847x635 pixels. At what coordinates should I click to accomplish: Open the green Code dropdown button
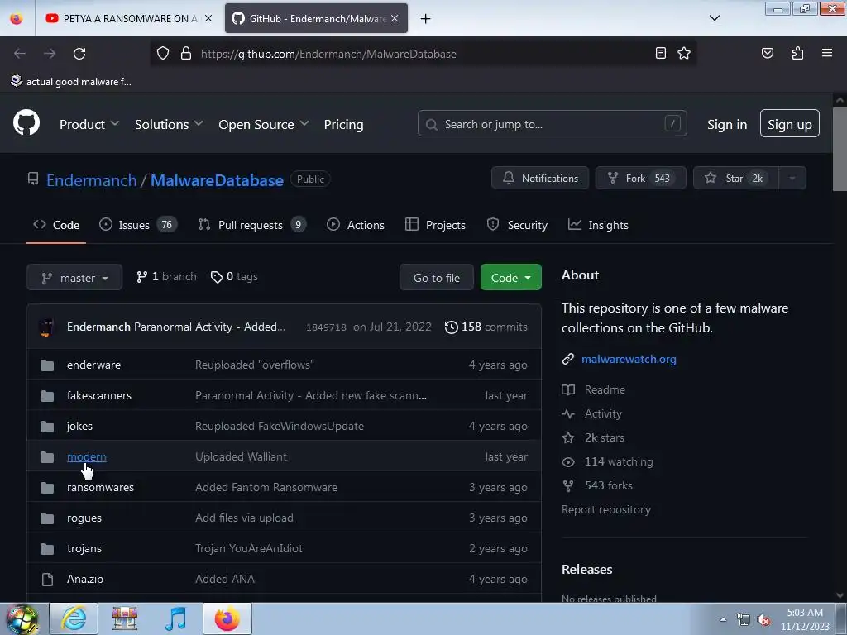click(x=510, y=278)
